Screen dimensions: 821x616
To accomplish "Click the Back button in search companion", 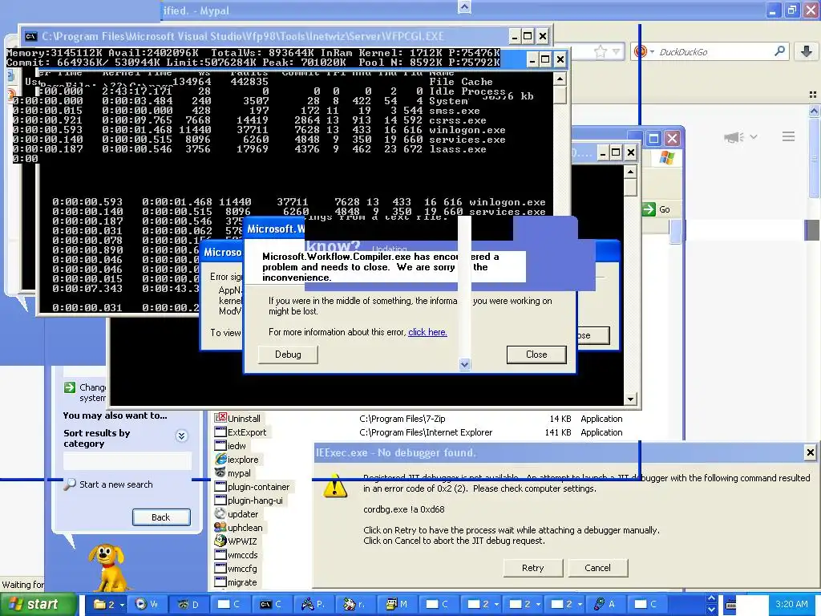I will (x=160, y=517).
